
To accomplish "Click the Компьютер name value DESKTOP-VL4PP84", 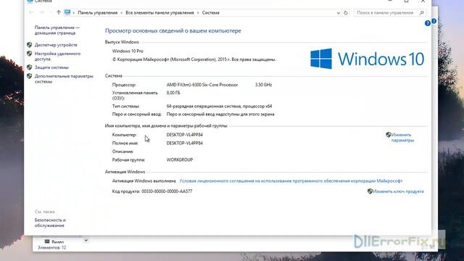I will pos(185,135).
